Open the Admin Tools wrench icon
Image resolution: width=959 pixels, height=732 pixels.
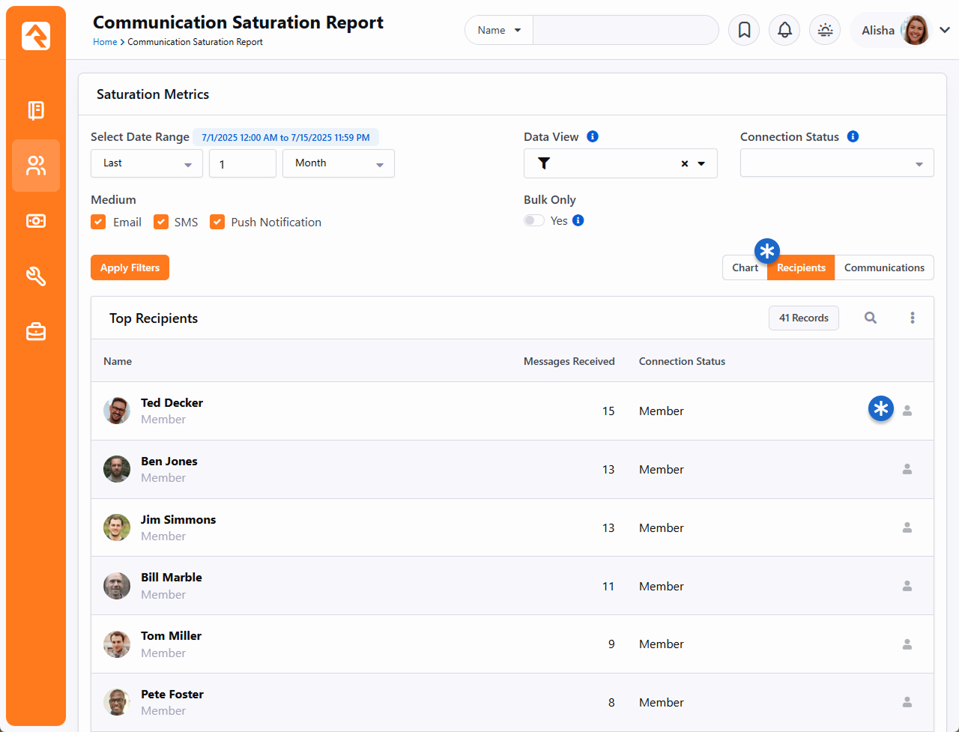[x=36, y=276]
